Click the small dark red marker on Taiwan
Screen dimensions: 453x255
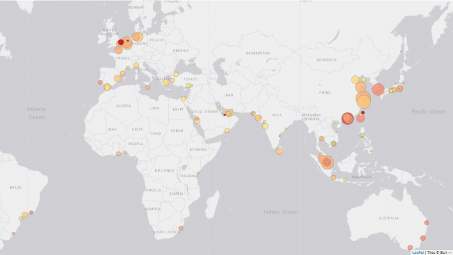coord(363,113)
